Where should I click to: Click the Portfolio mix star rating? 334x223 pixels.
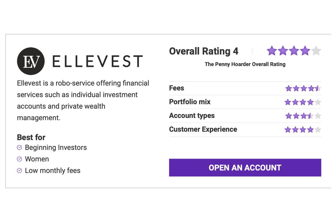303,102
